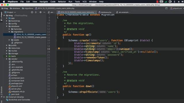184x103 pixels.
Task: Expand the bootstrap folder
Action: (x=7, y=21)
